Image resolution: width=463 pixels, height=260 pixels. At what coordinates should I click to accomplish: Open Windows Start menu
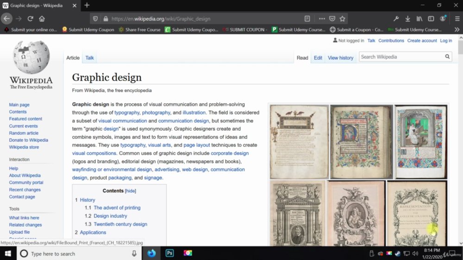(x=8, y=253)
